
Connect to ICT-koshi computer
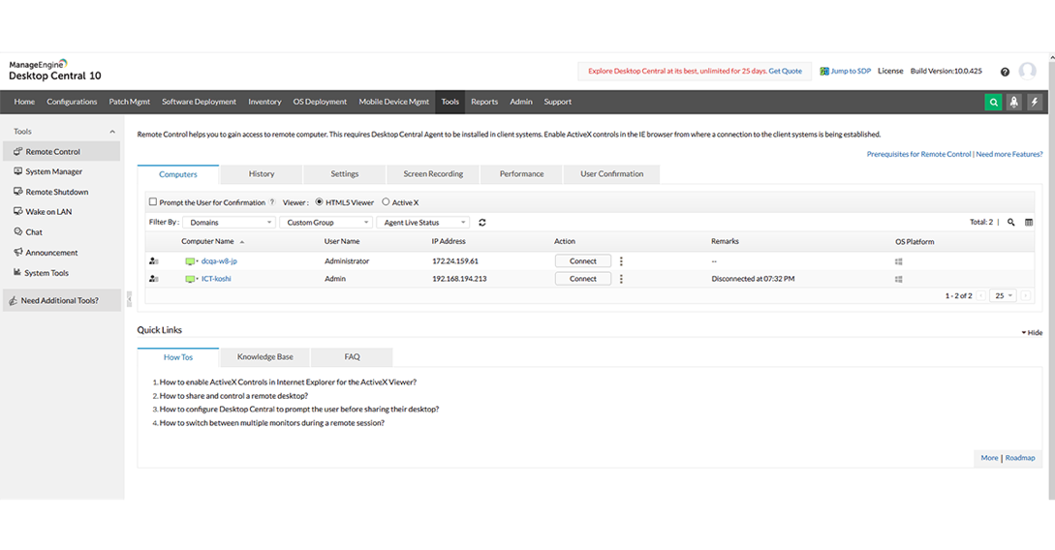(x=582, y=278)
